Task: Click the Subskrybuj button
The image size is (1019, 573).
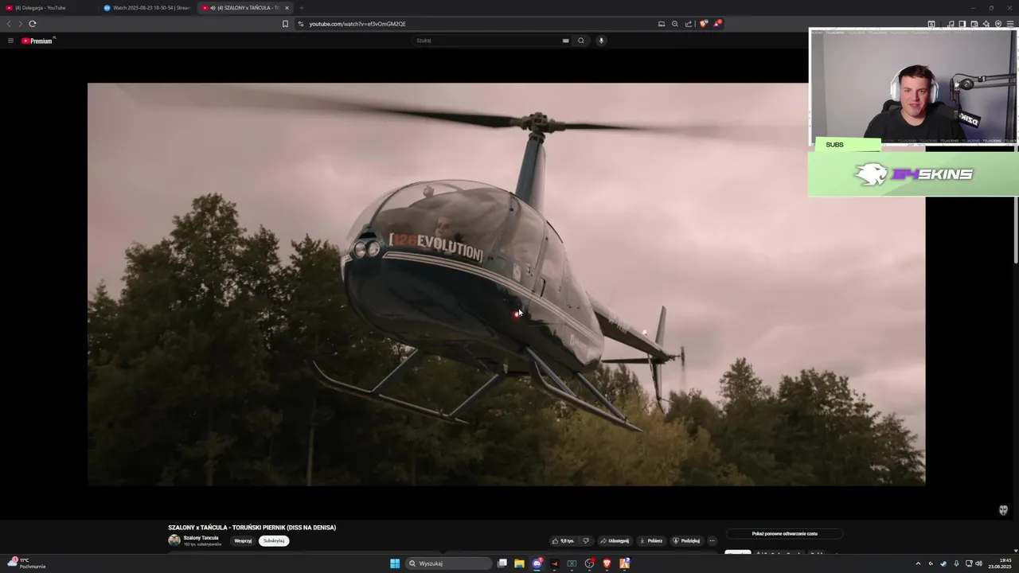Action: [274, 541]
